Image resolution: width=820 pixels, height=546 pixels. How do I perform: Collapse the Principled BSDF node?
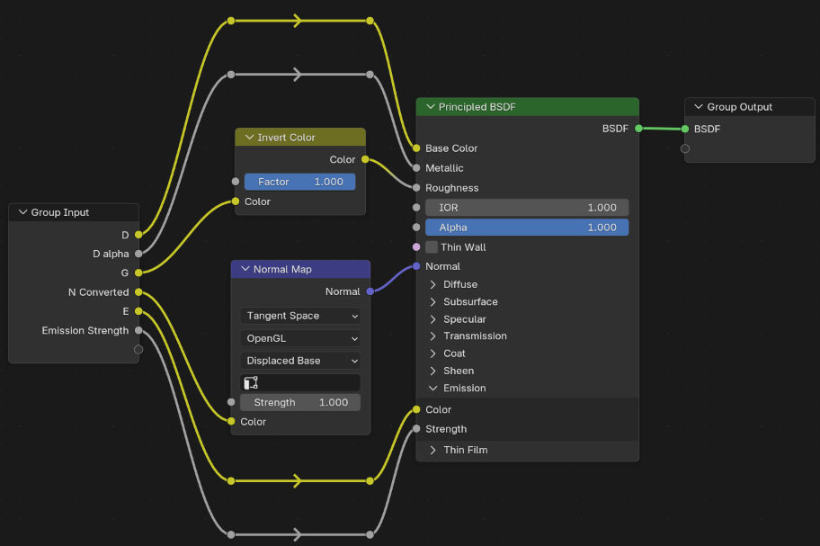tap(431, 107)
